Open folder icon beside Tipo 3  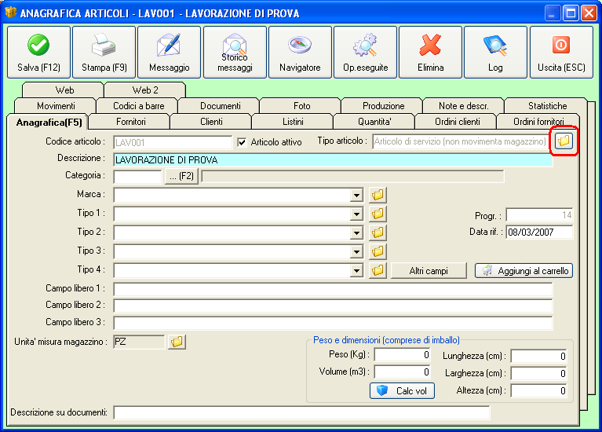tap(378, 251)
